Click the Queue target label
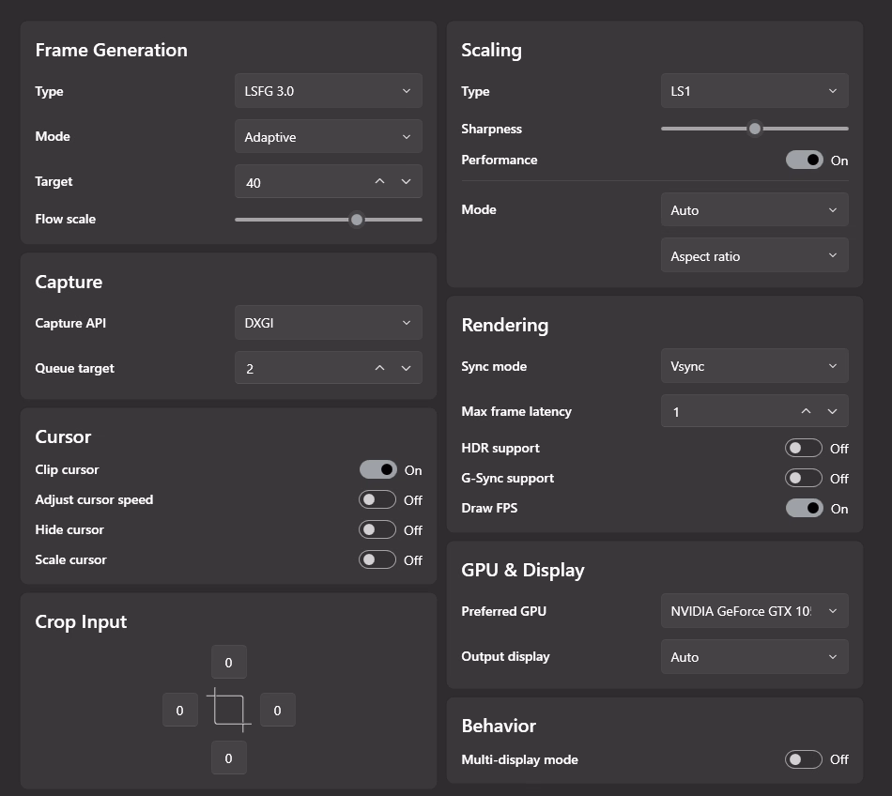Image resolution: width=892 pixels, height=796 pixels. tap(74, 369)
